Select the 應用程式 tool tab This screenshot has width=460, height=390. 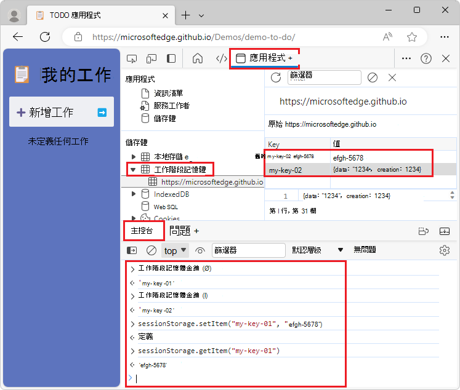(260, 58)
